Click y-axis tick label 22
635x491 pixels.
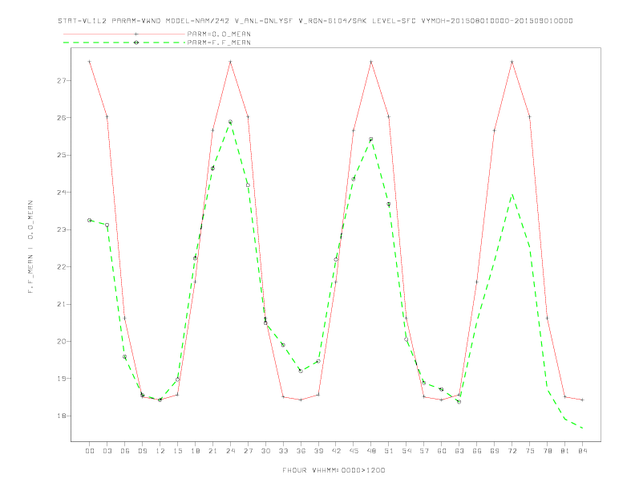click(x=62, y=267)
